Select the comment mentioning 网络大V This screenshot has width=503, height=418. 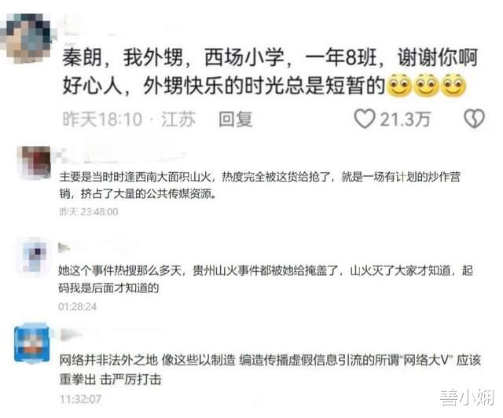[x=270, y=369]
